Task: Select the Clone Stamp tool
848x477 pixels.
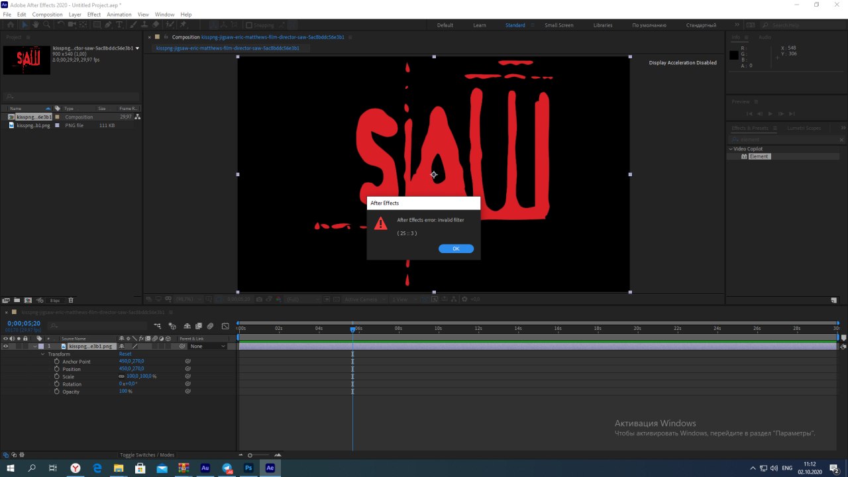Action: 144,25
